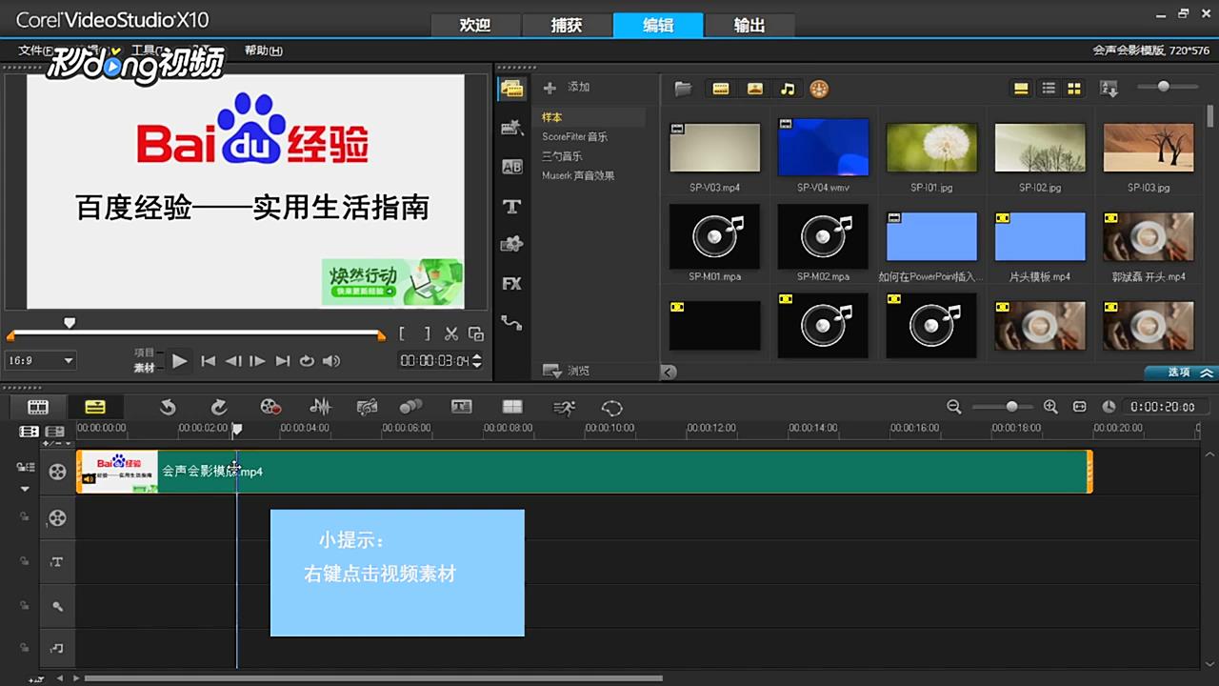
Task: Mute the preview volume speaker
Action: 331,361
